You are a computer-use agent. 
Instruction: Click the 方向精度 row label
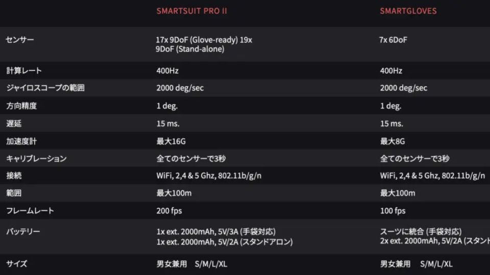21,106
